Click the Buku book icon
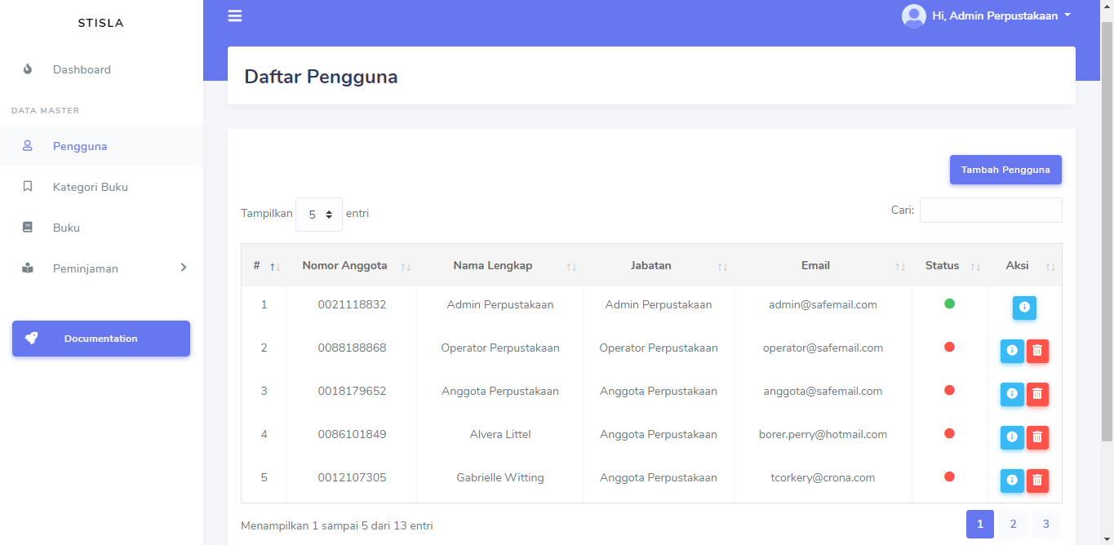 pyautogui.click(x=27, y=227)
